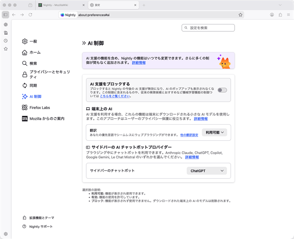
Task: Click the list all tabs chevron
Action: pyautogui.click(x=280, y=5)
